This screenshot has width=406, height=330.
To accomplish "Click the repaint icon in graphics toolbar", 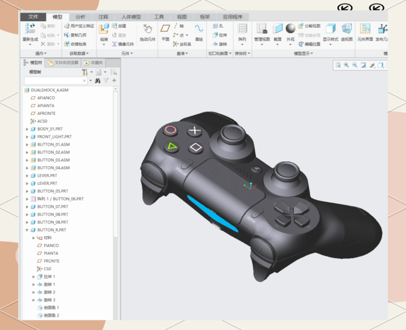I will point(363,65).
